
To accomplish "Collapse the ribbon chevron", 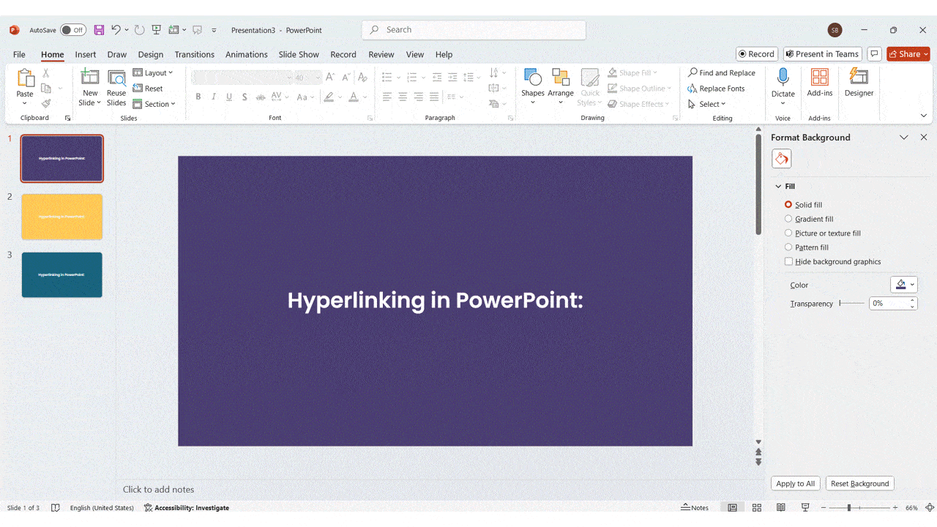I will (x=924, y=116).
